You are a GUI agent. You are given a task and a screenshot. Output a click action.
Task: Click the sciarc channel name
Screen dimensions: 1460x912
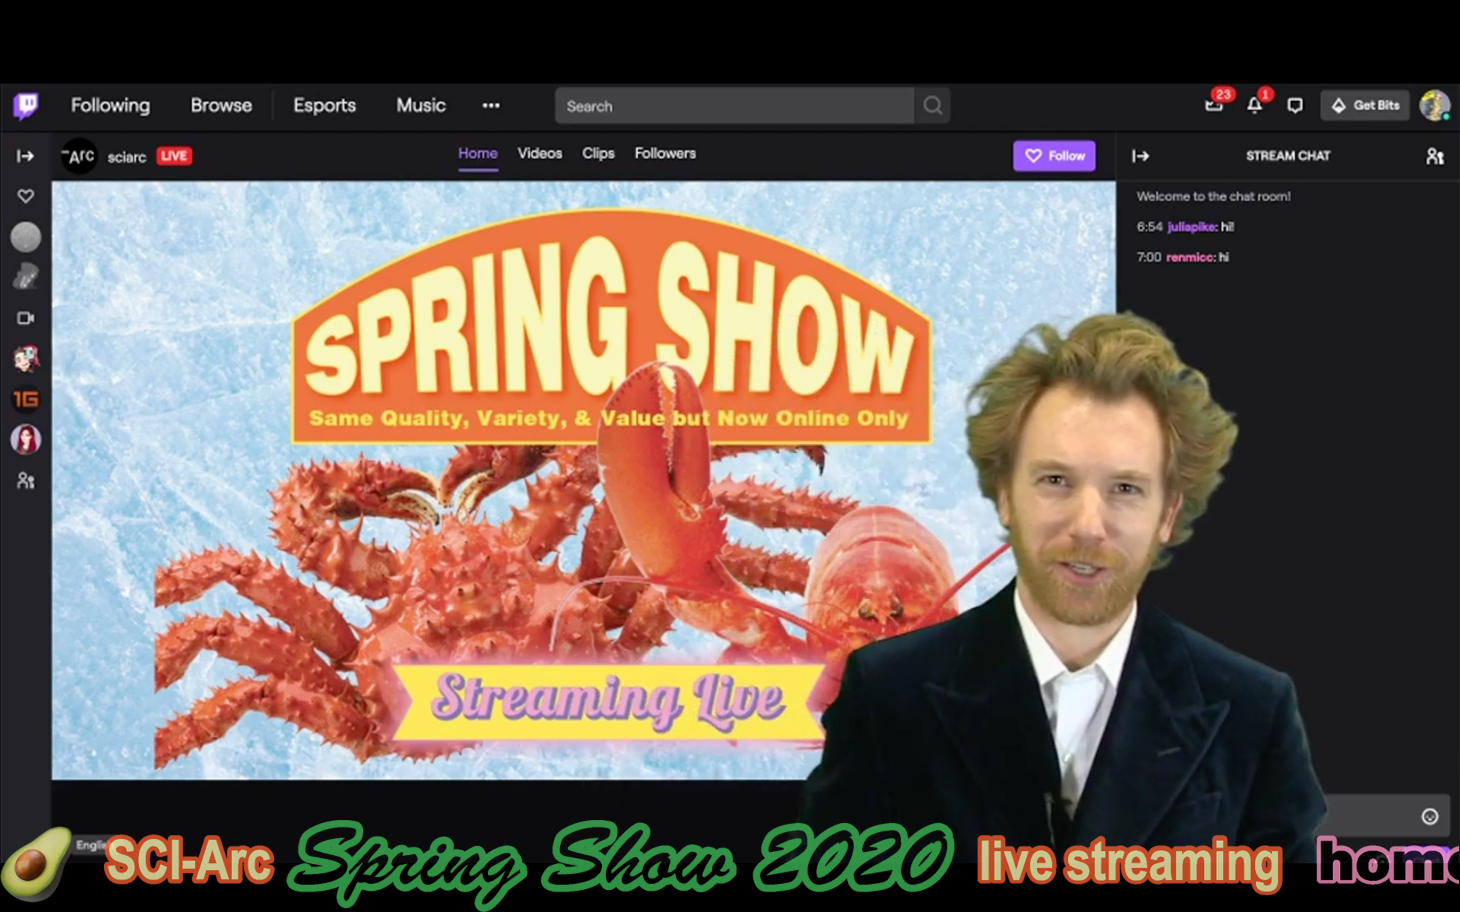tap(127, 157)
